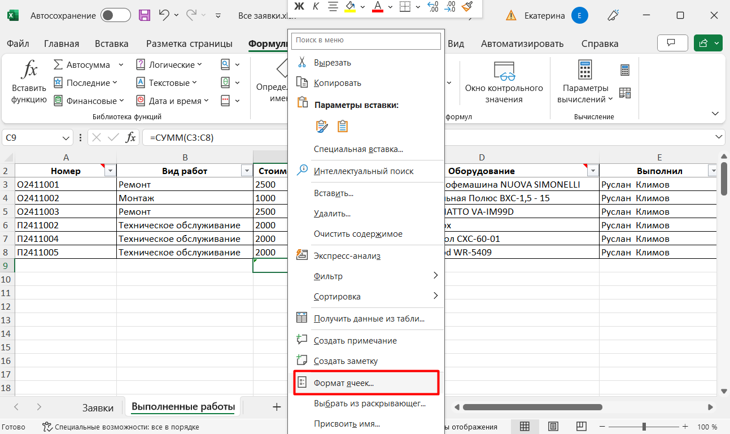Switch to Page Layout view in status bar
The height and width of the screenshot is (434, 730).
[553, 427]
